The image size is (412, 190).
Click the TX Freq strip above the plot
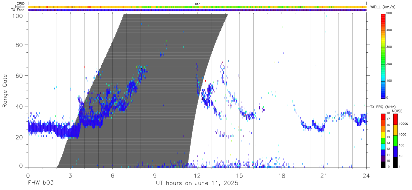[x=197, y=10]
